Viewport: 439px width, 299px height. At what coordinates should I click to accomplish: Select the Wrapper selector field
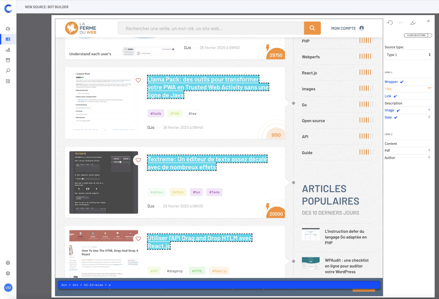[408, 82]
